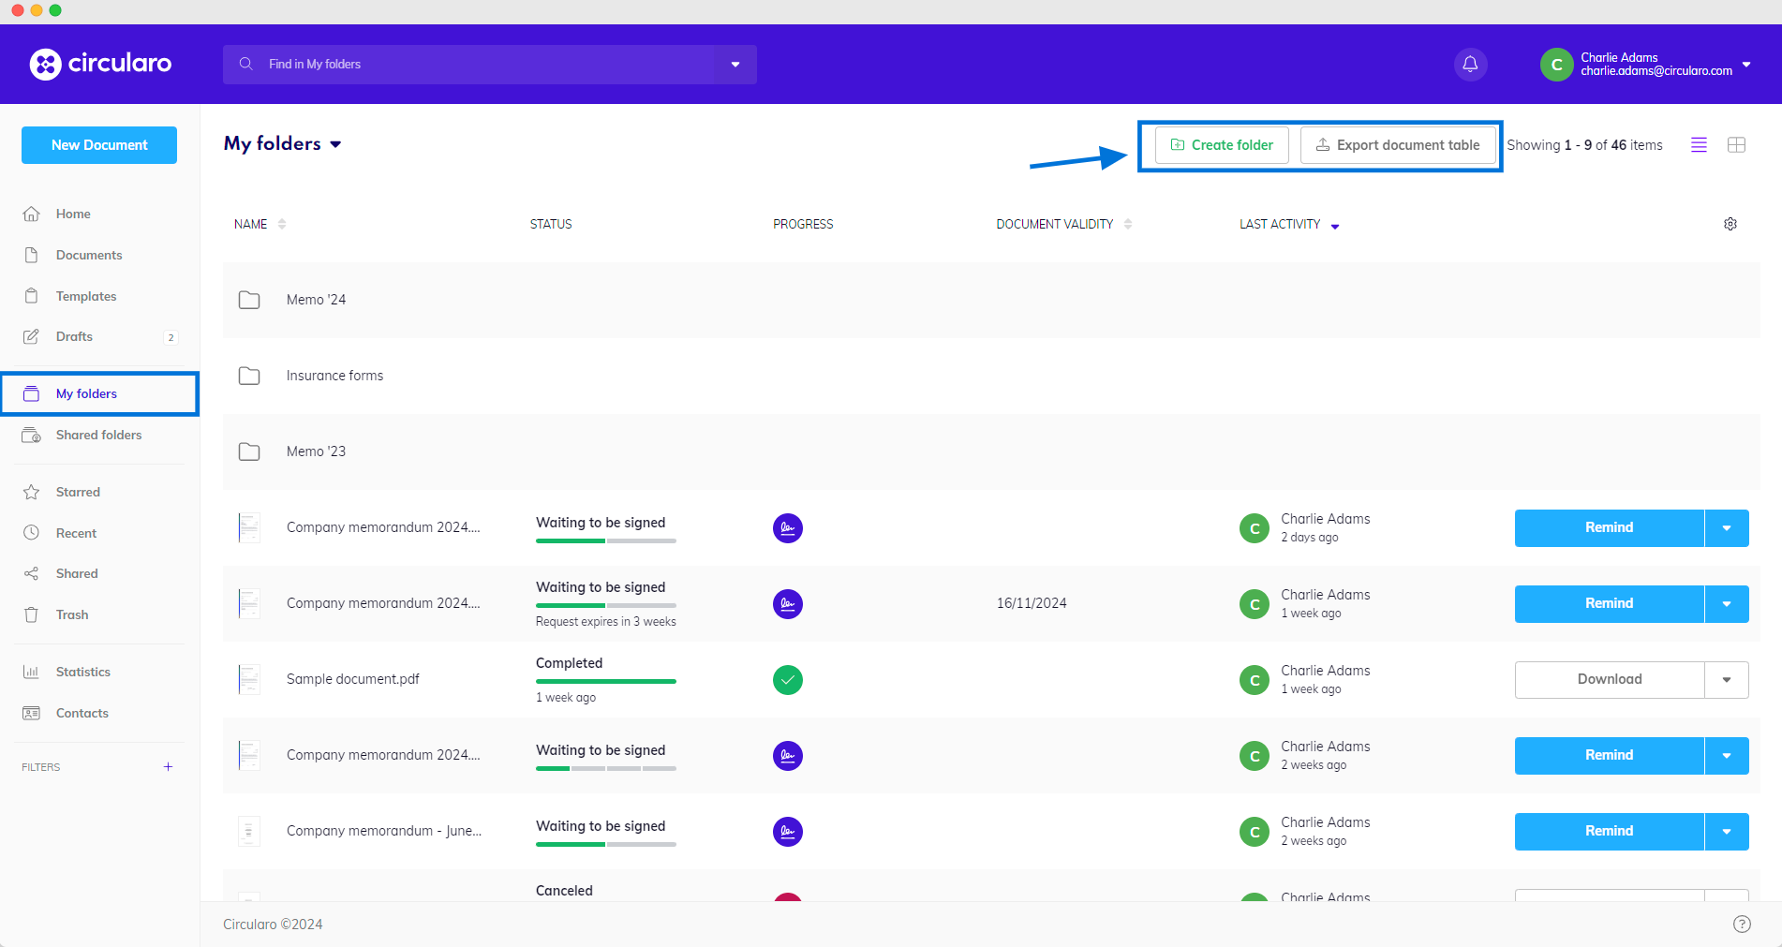Click the Circularo logo
Screen dimensions: 1782x947
(x=100, y=64)
